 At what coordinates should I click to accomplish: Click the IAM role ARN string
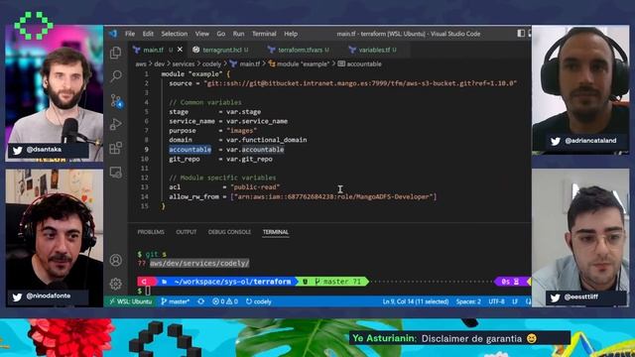click(333, 196)
